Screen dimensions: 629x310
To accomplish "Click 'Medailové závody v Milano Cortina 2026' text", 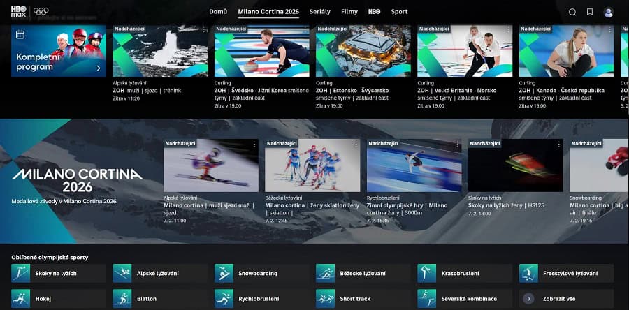I will (64, 201).
